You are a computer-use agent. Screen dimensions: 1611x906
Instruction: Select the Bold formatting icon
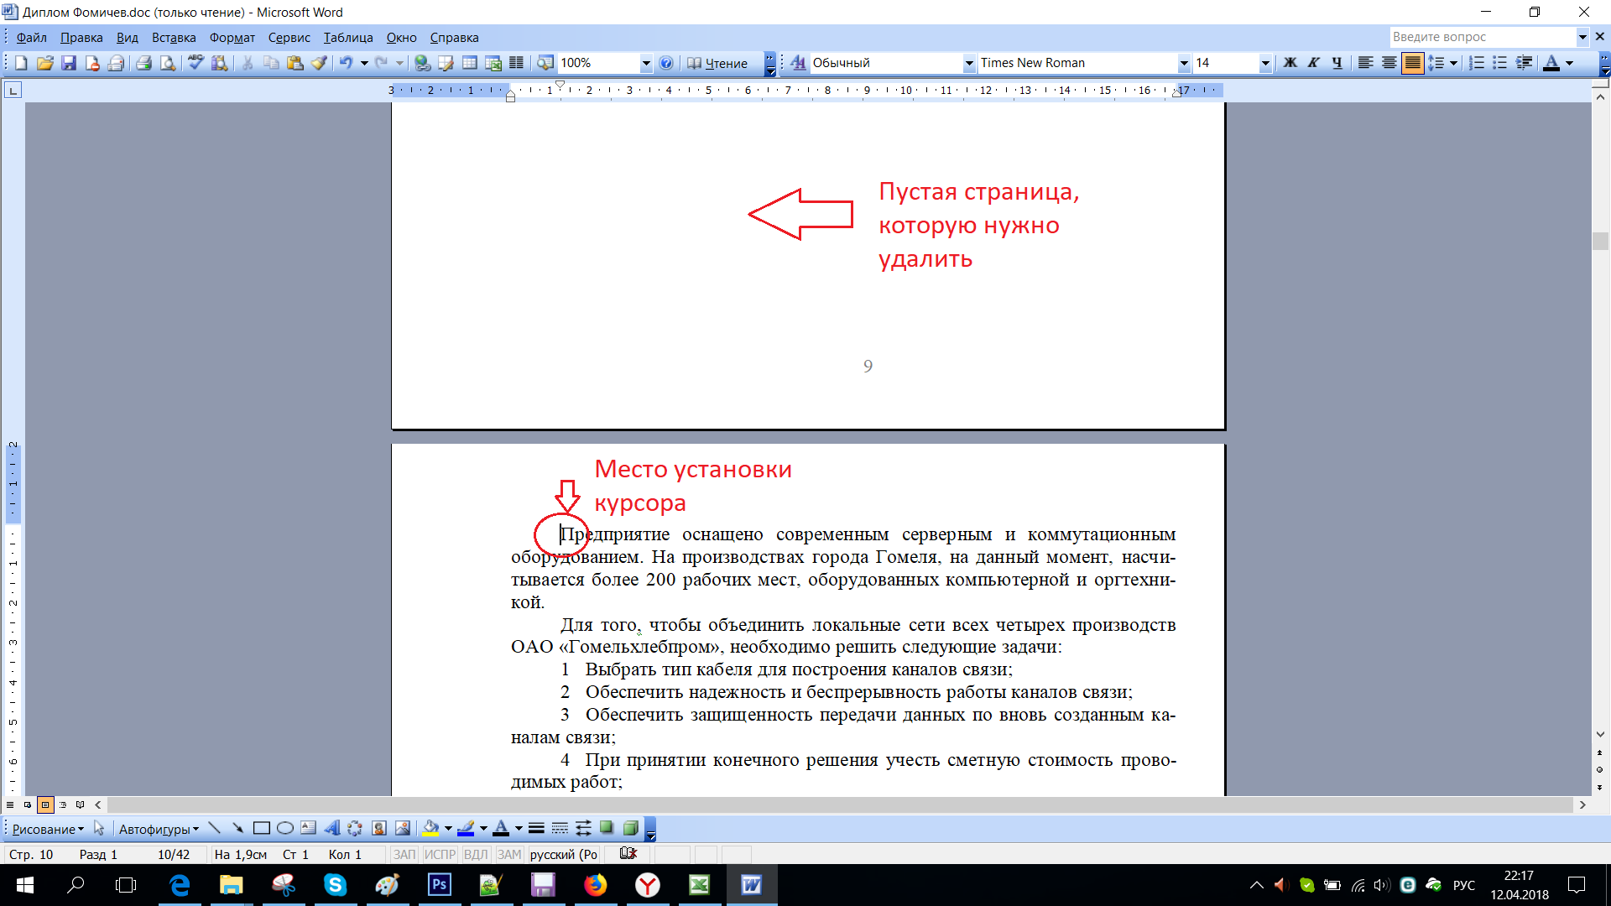click(1290, 63)
